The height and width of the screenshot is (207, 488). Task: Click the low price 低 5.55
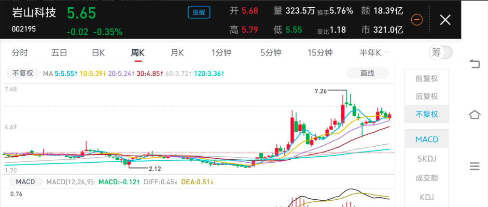tap(288, 30)
